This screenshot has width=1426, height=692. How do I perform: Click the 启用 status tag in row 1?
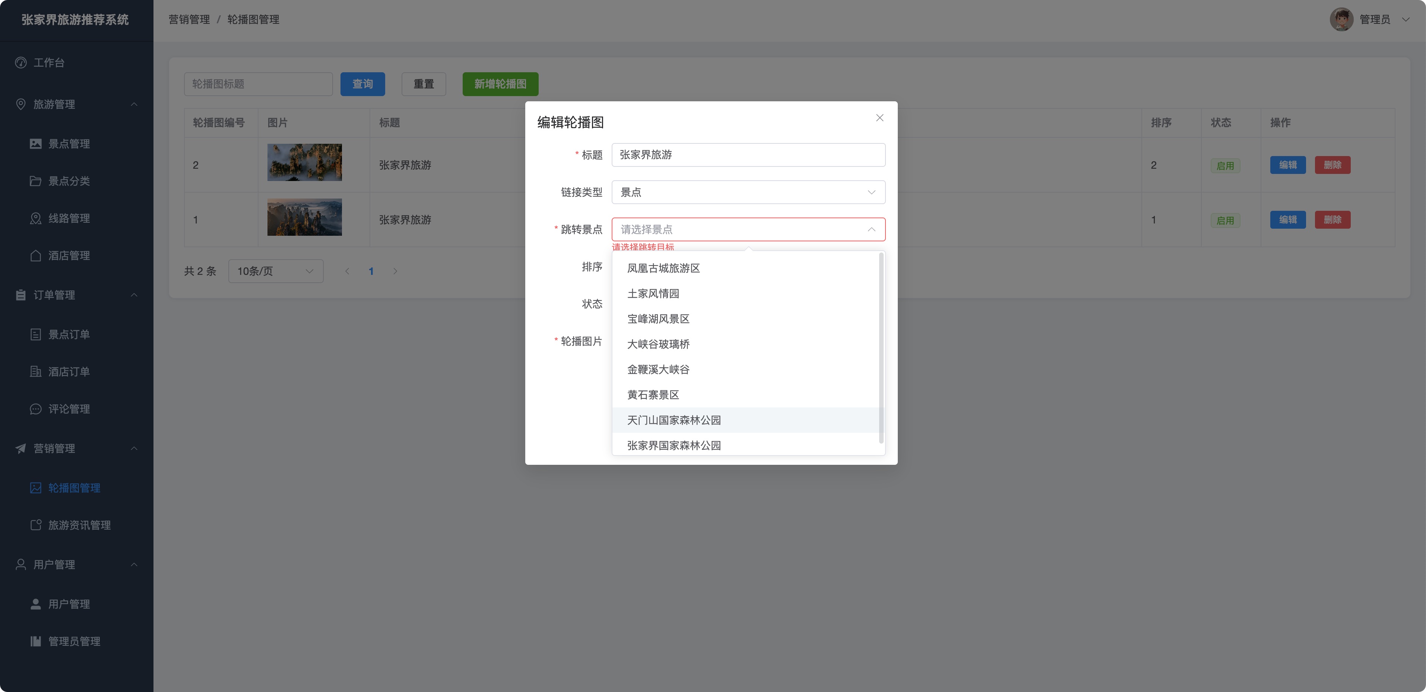click(1225, 220)
